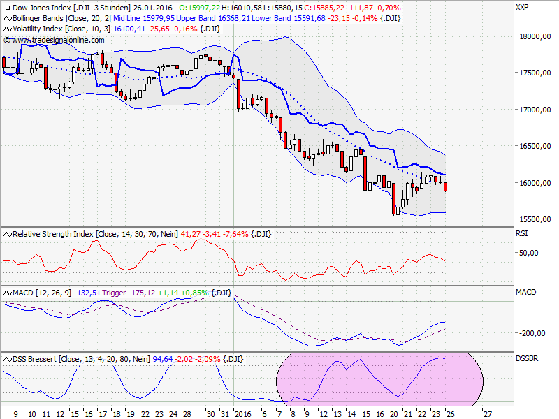The width and height of the screenshot is (559, 419).
Task: Click the RSI panel label on the right
Action: click(523, 233)
